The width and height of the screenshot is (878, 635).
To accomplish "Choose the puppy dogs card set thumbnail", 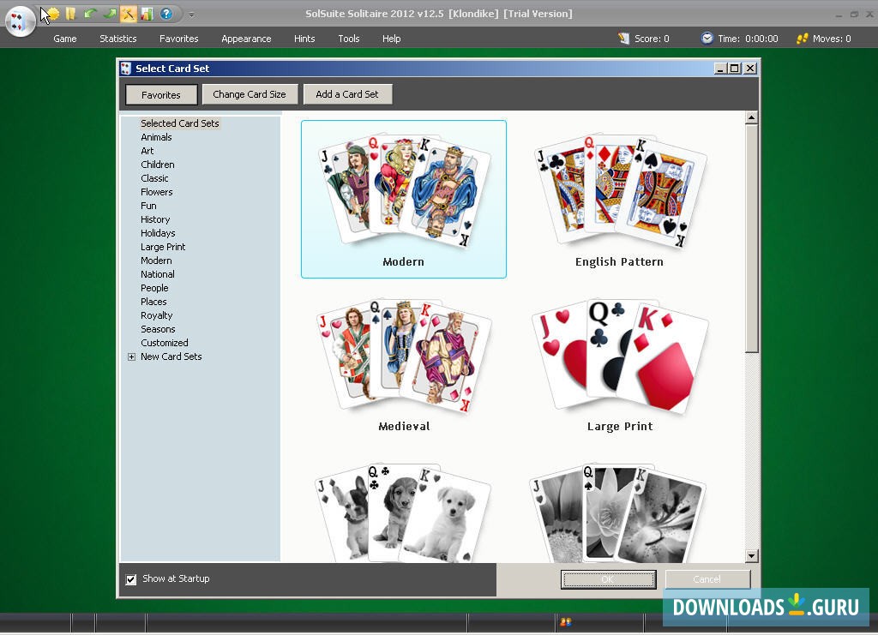I will [x=404, y=512].
